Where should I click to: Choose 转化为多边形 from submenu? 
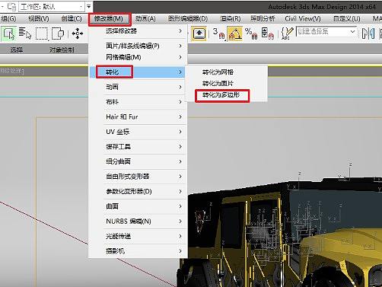click(227, 95)
